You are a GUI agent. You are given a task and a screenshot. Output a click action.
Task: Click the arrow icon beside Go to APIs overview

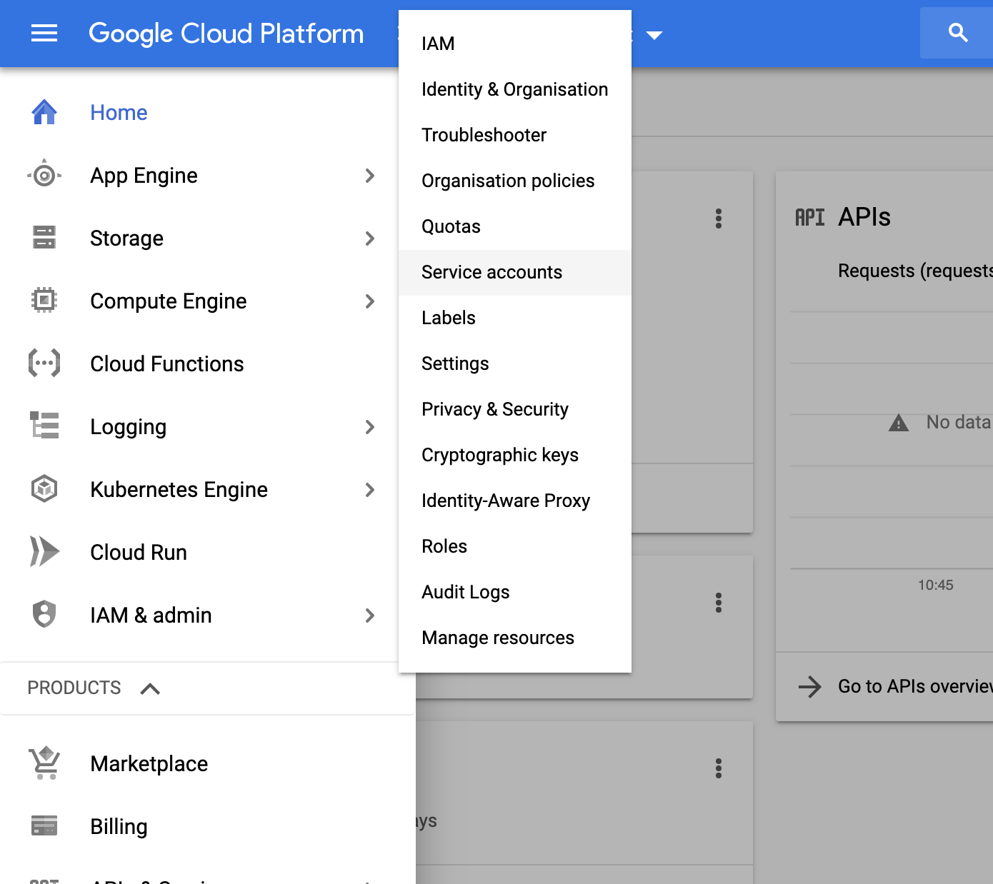point(810,687)
